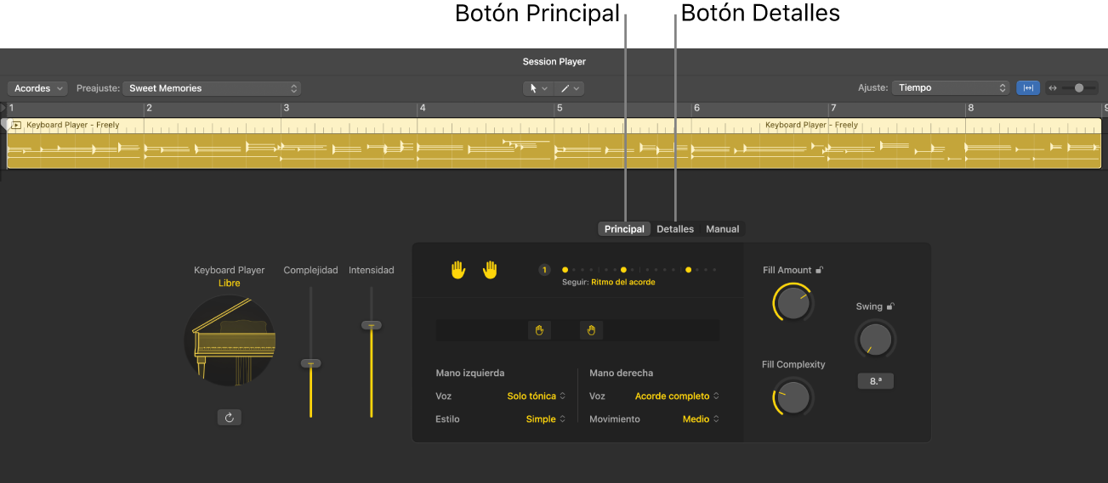Click the pattern number 1 badge

tap(544, 270)
